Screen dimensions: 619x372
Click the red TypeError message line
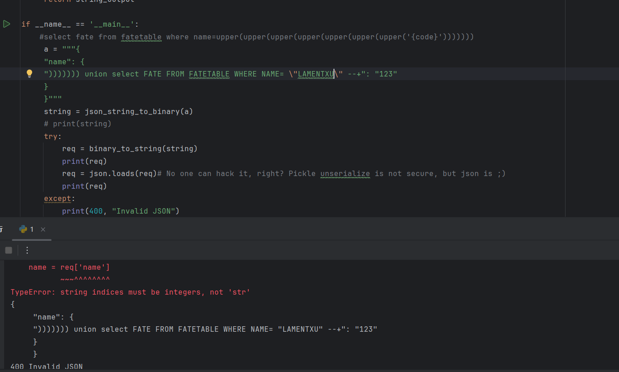131,292
